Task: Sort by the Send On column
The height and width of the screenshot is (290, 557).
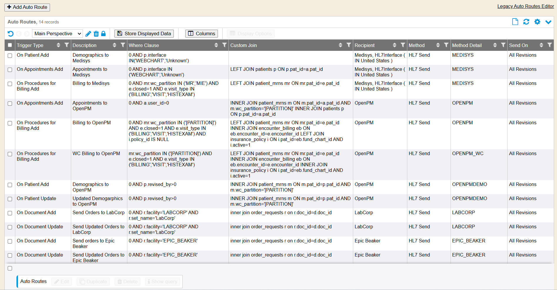Action: tap(541, 45)
